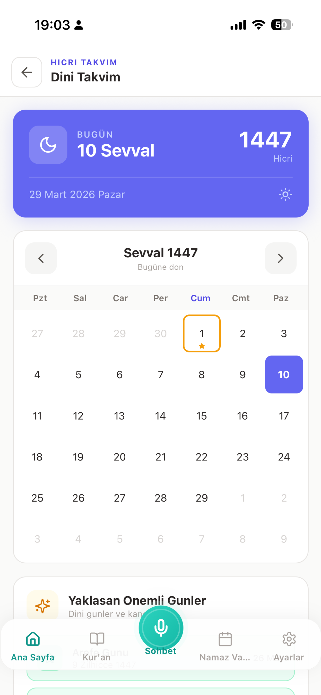Tap the sun icon in today card
Viewport: 321px width, 695px height.
[285, 194]
